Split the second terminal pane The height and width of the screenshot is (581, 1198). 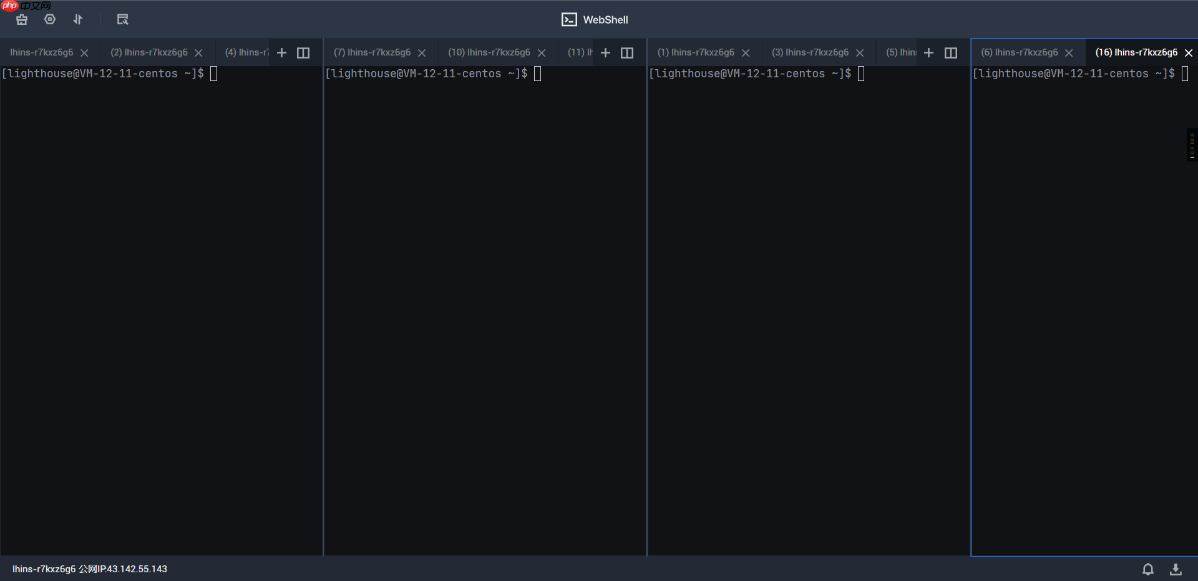click(x=627, y=53)
